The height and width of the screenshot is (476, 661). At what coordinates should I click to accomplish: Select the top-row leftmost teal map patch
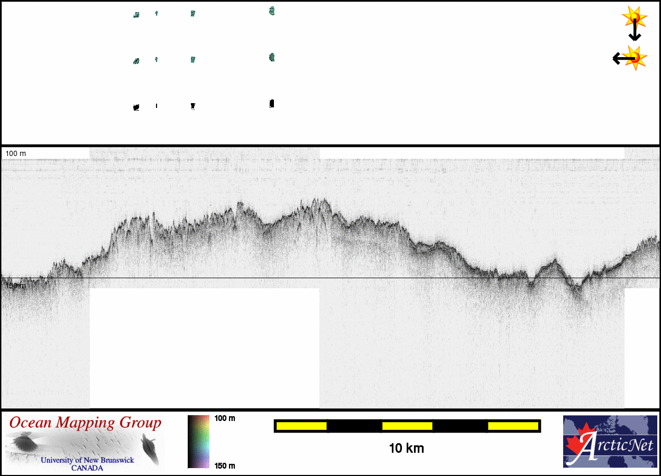[x=136, y=15]
